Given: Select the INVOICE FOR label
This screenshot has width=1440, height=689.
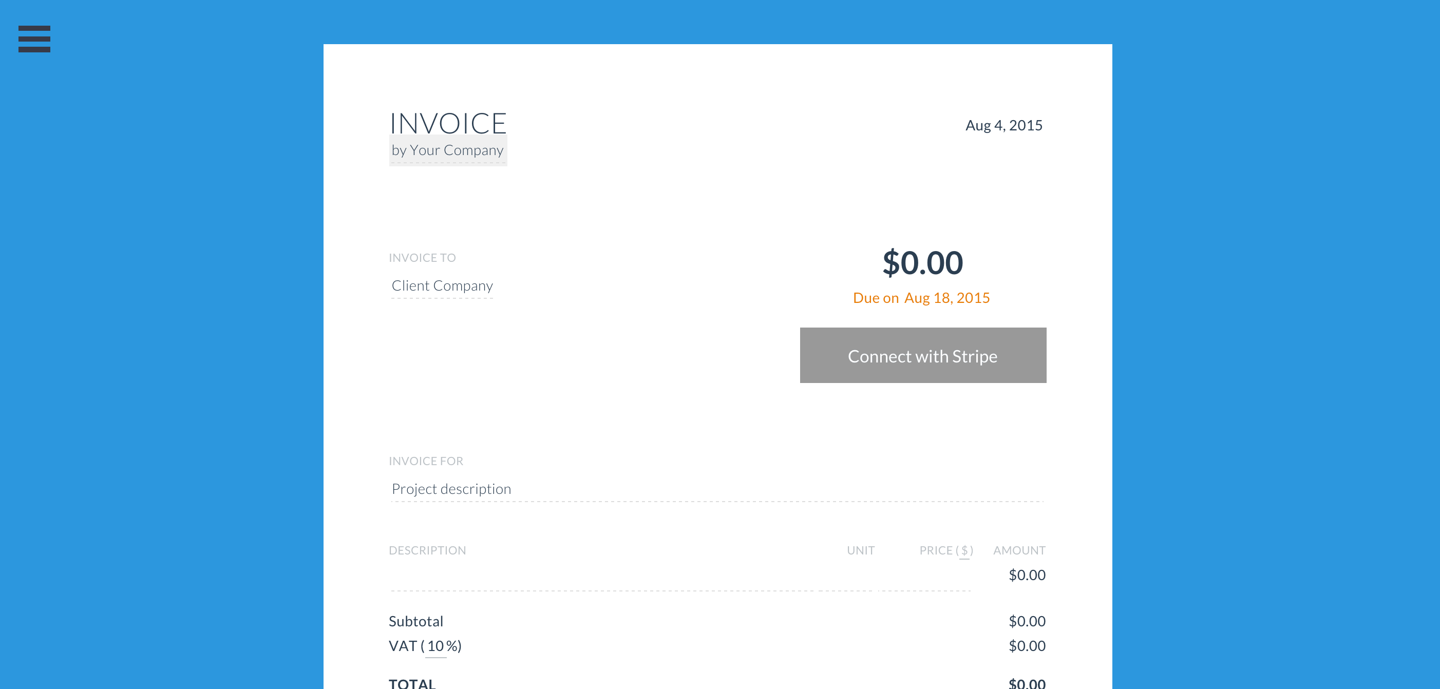Looking at the screenshot, I should (x=426, y=461).
